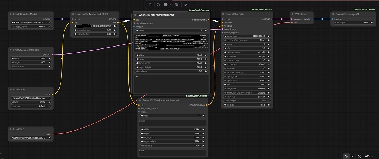
Task: Click negative input port on SwarmKSampler
Action: pyautogui.click(x=222, y=26)
